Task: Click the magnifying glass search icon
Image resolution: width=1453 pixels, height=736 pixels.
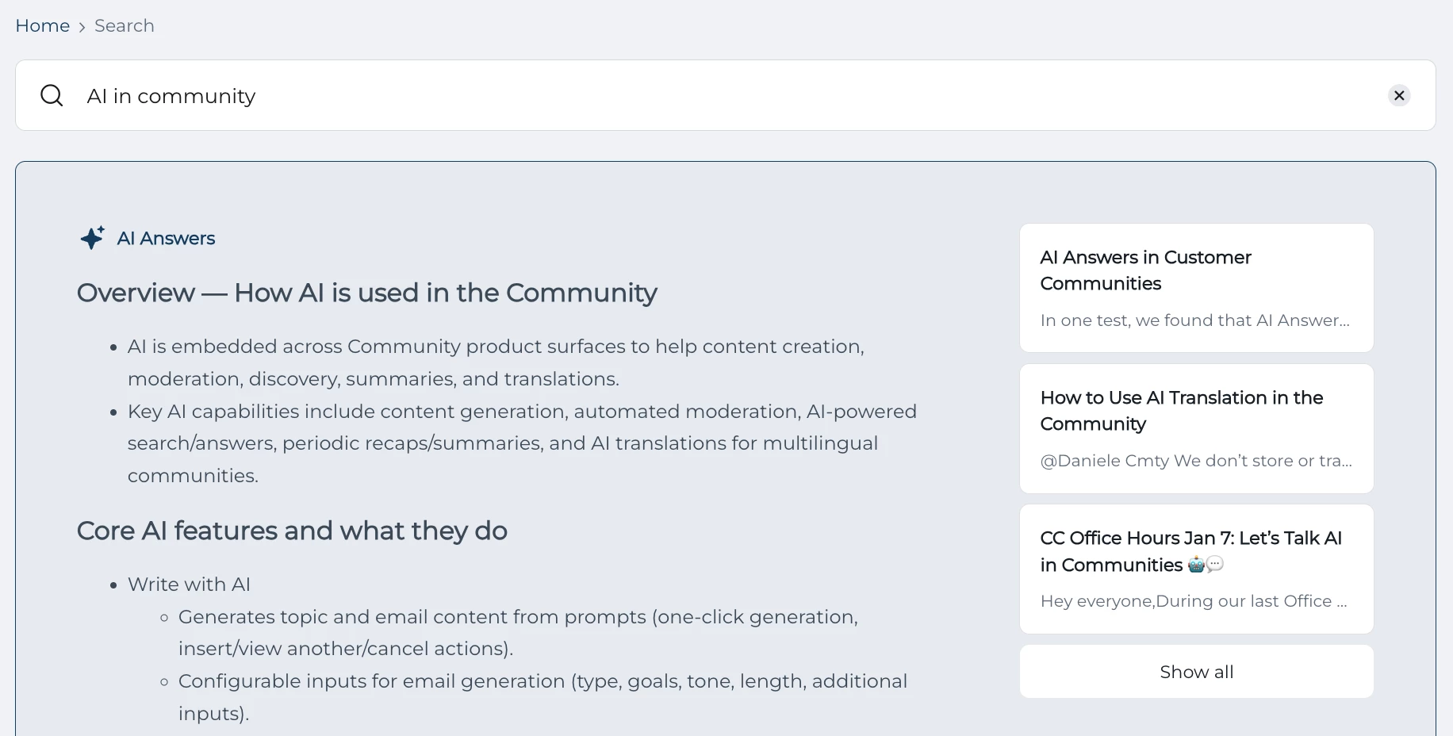Action: click(52, 96)
